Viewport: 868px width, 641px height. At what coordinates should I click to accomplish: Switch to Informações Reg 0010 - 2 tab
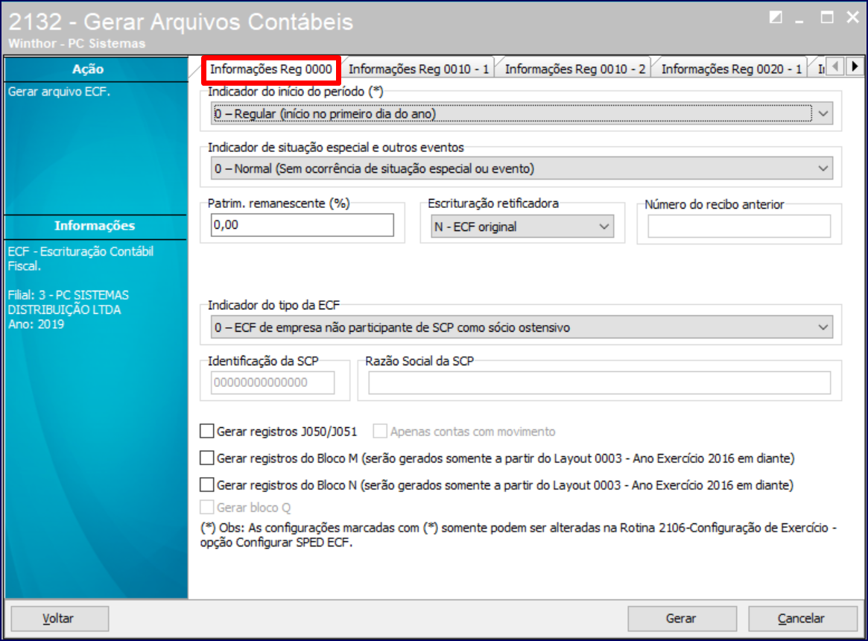pyautogui.click(x=575, y=69)
